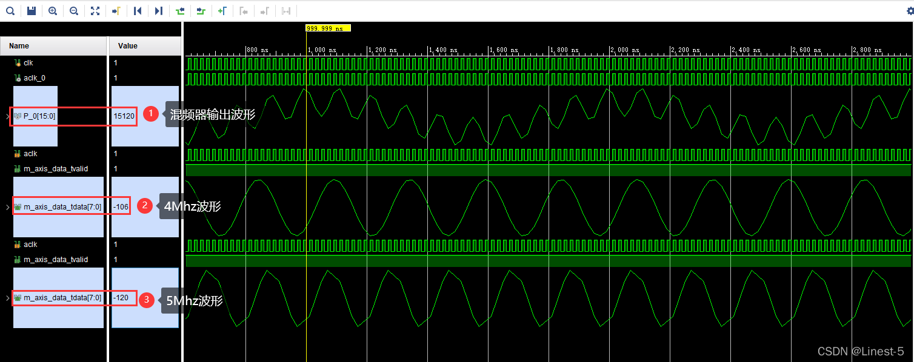Click the P_0[15:0] bus icon

pyautogui.click(x=18, y=116)
